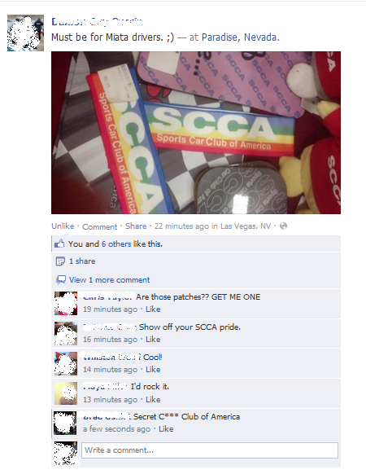Click the globe privacy icon
This screenshot has width=366, height=474.
click(x=283, y=226)
